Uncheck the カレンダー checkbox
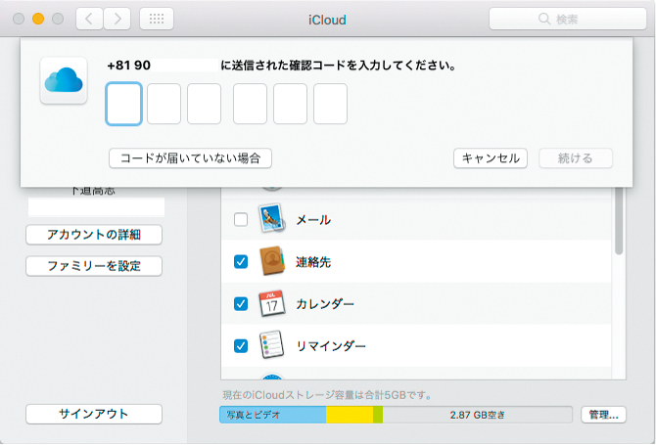Image resolution: width=656 pixels, height=445 pixels. (x=241, y=303)
